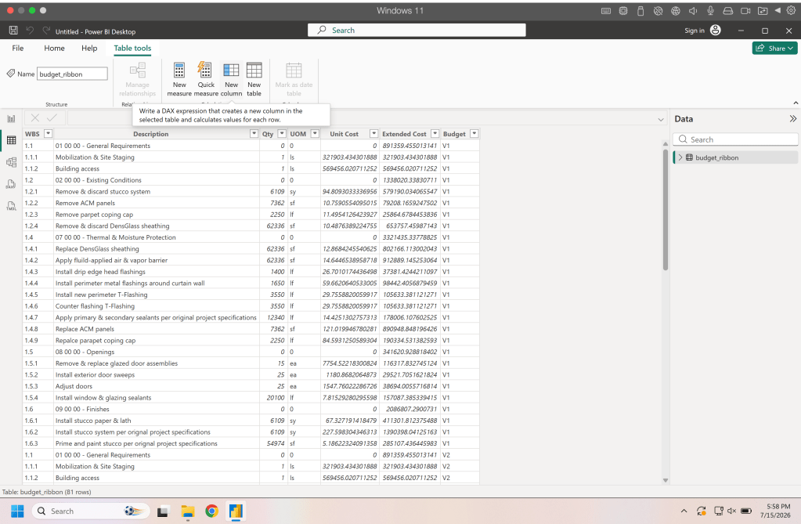Open Extended Cost column filter dropdown
This screenshot has width=801, height=524.
(435, 133)
